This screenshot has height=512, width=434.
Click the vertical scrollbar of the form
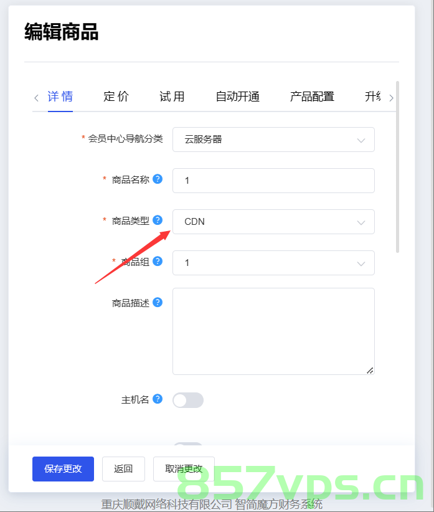[397, 167]
